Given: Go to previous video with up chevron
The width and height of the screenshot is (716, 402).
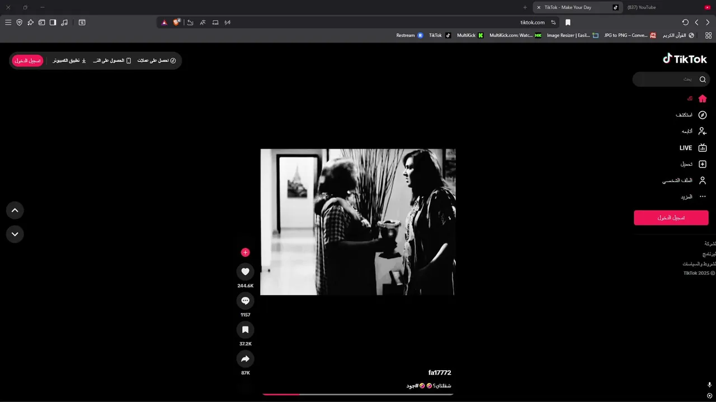Looking at the screenshot, I should coord(15,210).
